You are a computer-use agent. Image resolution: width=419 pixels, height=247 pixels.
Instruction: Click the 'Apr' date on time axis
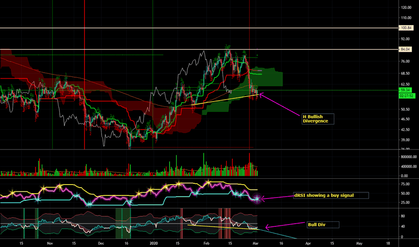point(308,243)
